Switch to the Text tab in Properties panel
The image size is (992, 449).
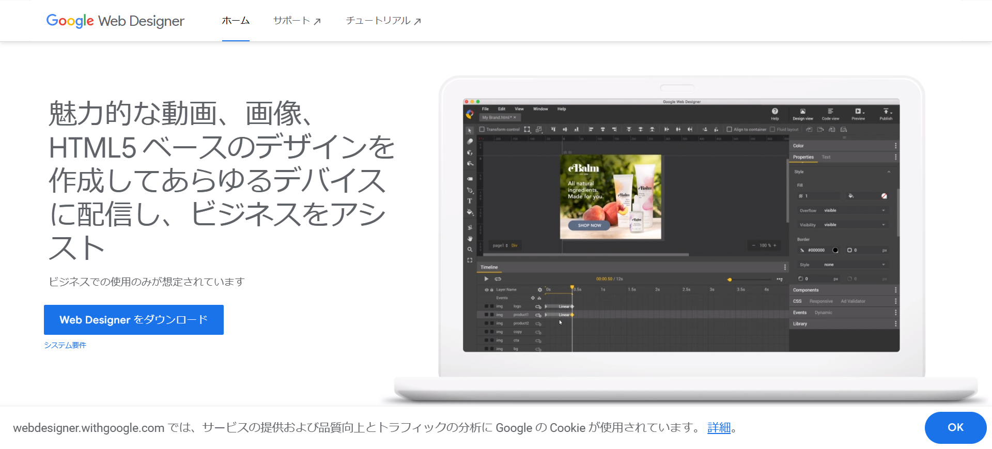[x=826, y=157]
